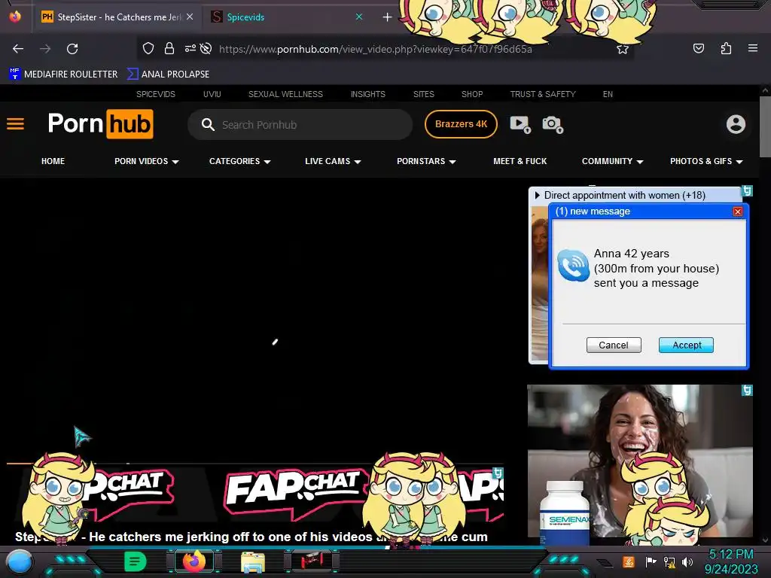Click the magnifier search icon
The height and width of the screenshot is (578, 771).
(x=208, y=124)
